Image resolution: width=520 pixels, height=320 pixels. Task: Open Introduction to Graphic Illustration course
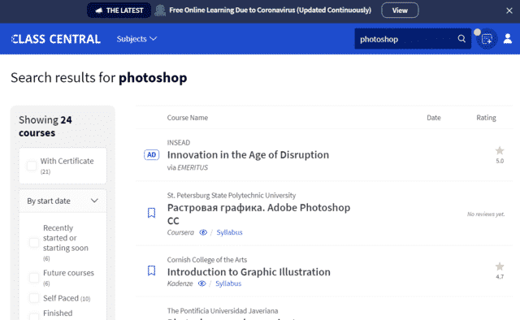pos(249,272)
